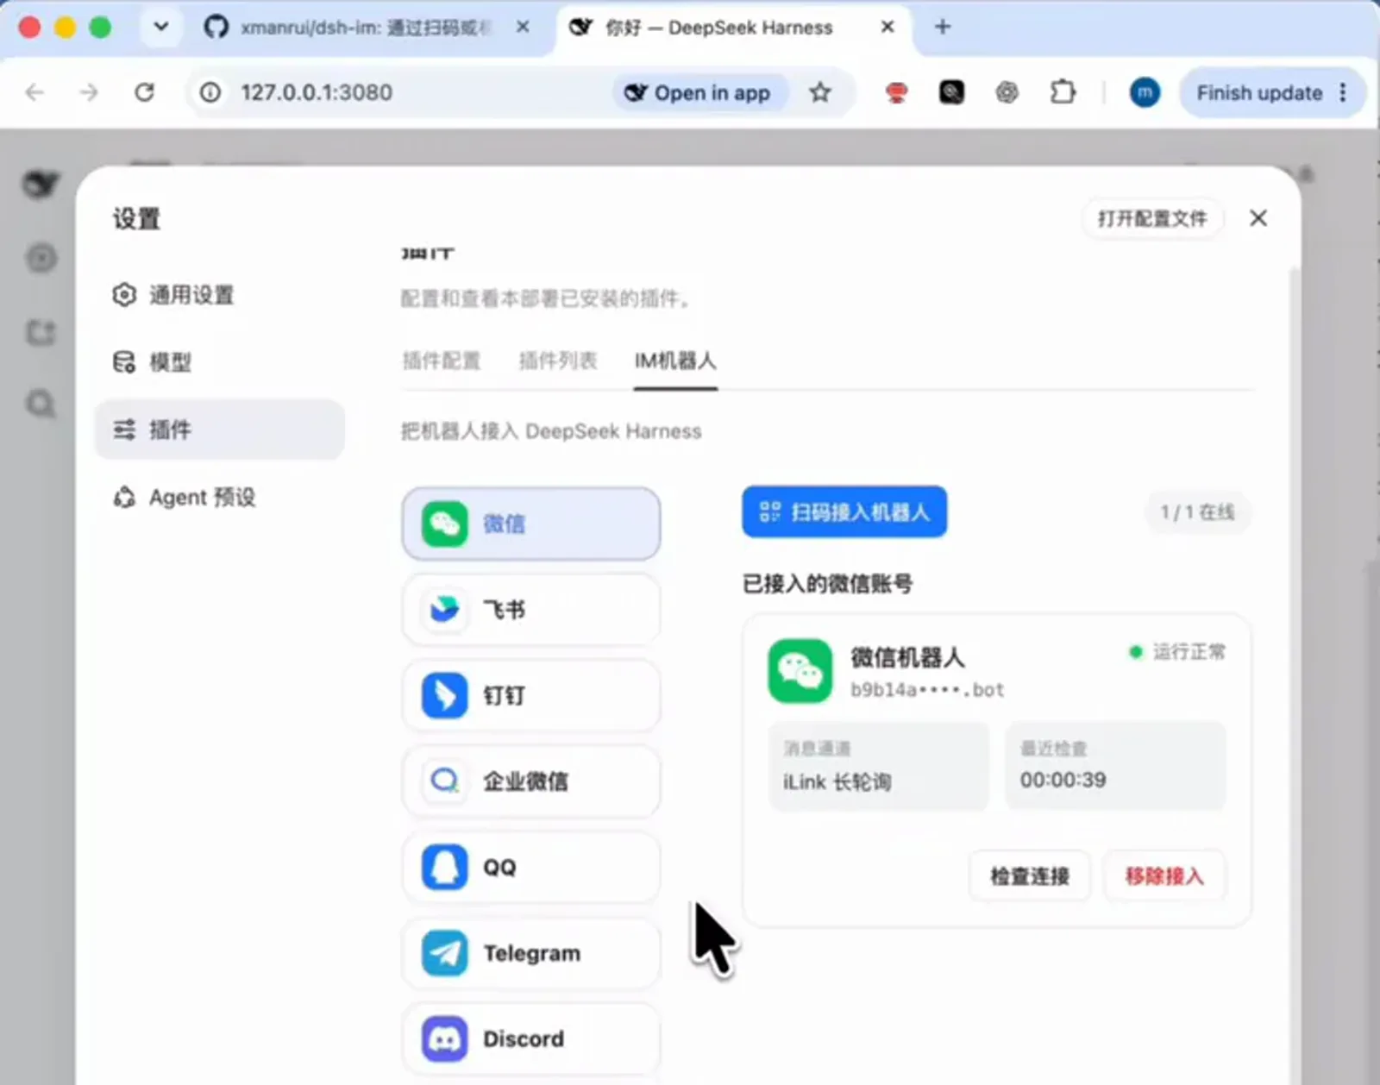1380x1085 pixels.
Task: Click 扫码接入机器人 scan button
Action: 844,511
